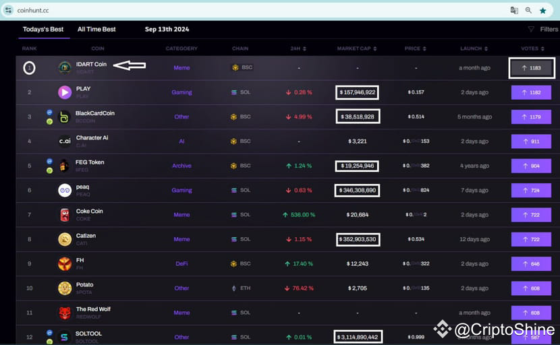Open the IDART Coin name link
Screen dimensions: 560x345
91,64
